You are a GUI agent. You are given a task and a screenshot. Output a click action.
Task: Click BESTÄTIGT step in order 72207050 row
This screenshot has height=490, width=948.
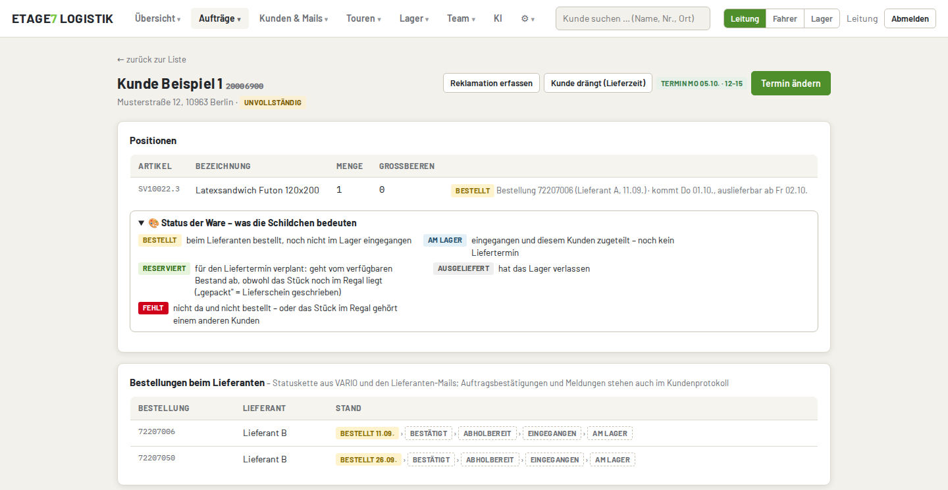(431, 460)
